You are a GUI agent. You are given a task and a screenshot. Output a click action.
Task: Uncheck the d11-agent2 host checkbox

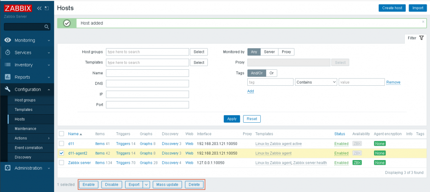(61, 153)
